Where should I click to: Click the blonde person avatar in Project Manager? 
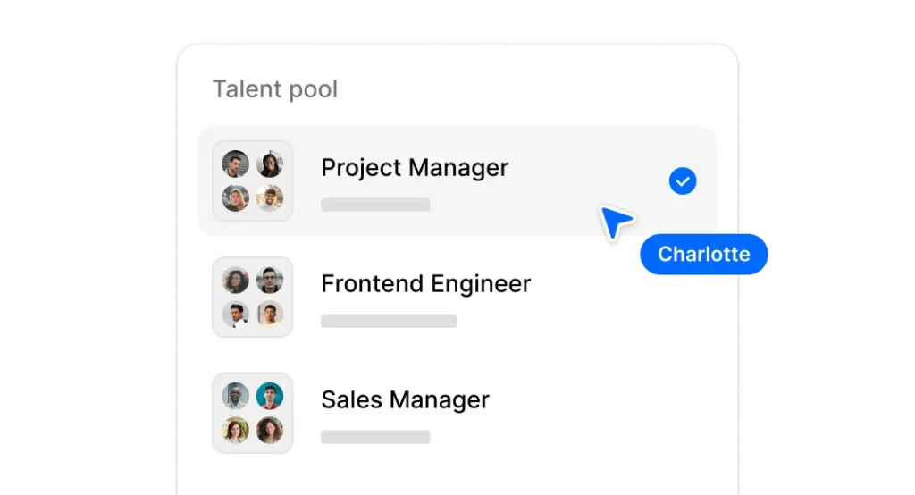click(235, 198)
